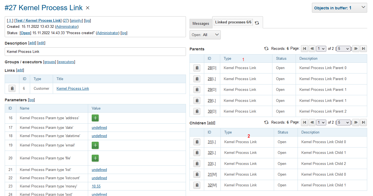373x196 pixels.
Task: Jump to first page of Parents records
Action: [x=304, y=48]
